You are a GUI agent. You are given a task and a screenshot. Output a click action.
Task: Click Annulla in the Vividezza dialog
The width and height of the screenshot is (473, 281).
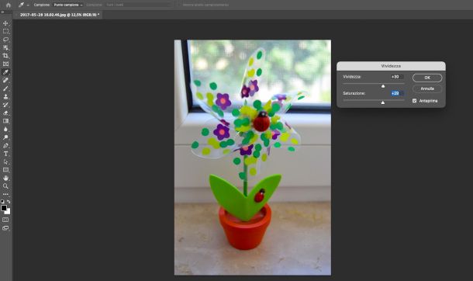point(427,88)
